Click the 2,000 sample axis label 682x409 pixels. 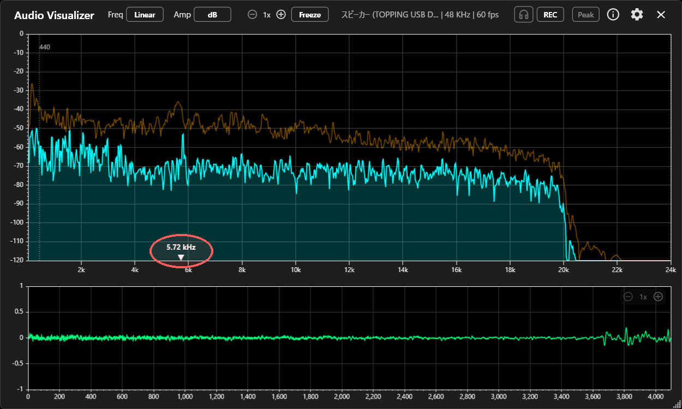click(x=342, y=398)
